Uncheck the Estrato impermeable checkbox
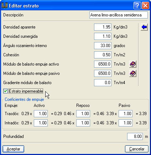 pyautogui.click(x=5, y=91)
